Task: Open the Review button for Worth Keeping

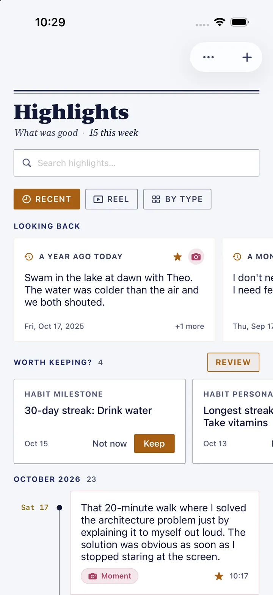Action: (x=233, y=362)
